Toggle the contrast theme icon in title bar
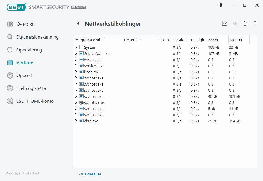The height and width of the screenshot is (181, 263). click(x=220, y=5)
